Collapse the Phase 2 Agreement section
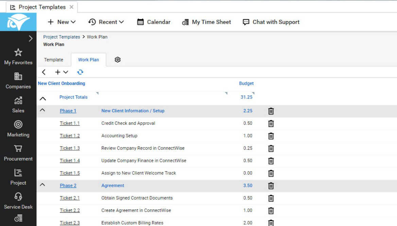The width and height of the screenshot is (397, 226). pos(42,185)
